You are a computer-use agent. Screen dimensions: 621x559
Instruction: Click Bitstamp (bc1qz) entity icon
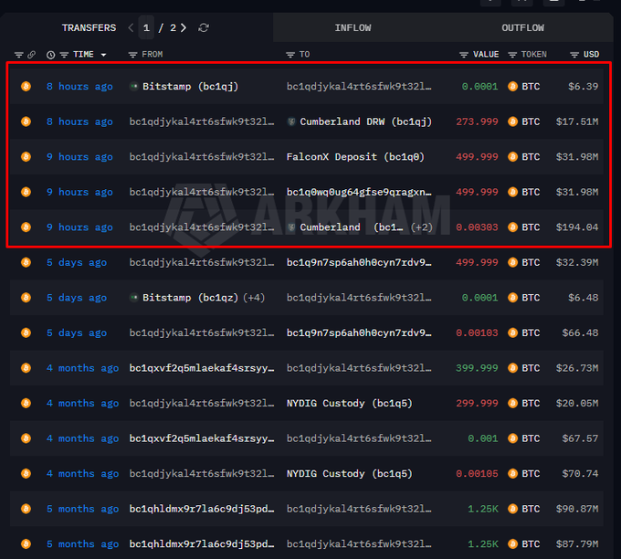[x=134, y=297]
